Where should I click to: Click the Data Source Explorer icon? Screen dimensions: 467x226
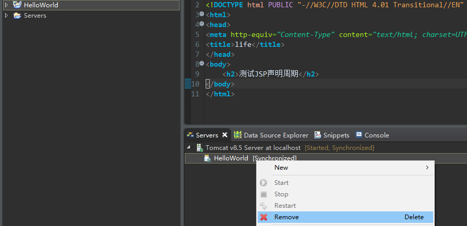pos(238,135)
